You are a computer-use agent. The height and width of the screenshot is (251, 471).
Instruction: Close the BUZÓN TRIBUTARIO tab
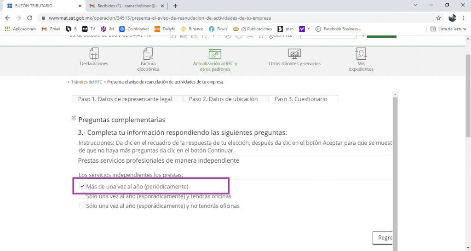click(80, 6)
